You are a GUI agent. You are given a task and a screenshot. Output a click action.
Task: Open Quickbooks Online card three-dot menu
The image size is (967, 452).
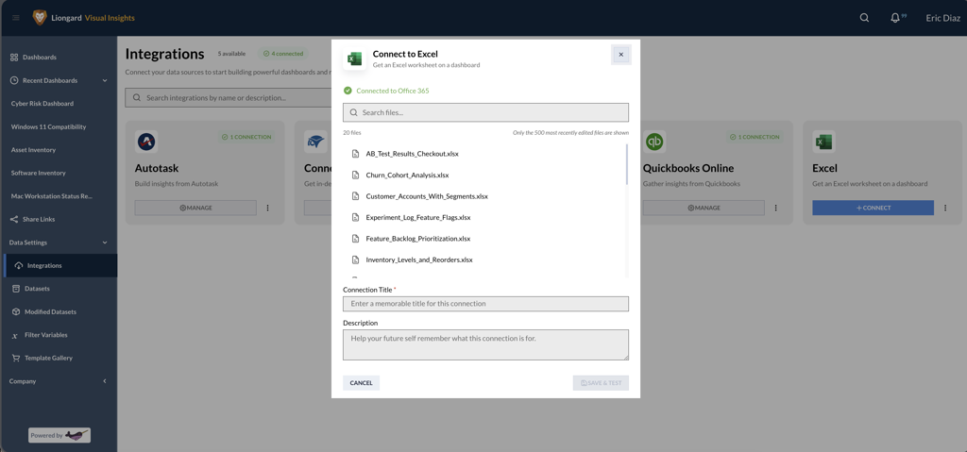tap(776, 208)
